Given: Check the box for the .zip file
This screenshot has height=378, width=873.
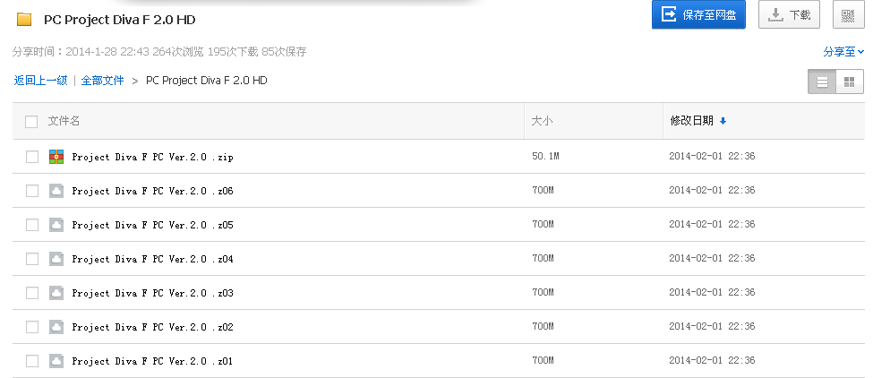Looking at the screenshot, I should (x=32, y=157).
